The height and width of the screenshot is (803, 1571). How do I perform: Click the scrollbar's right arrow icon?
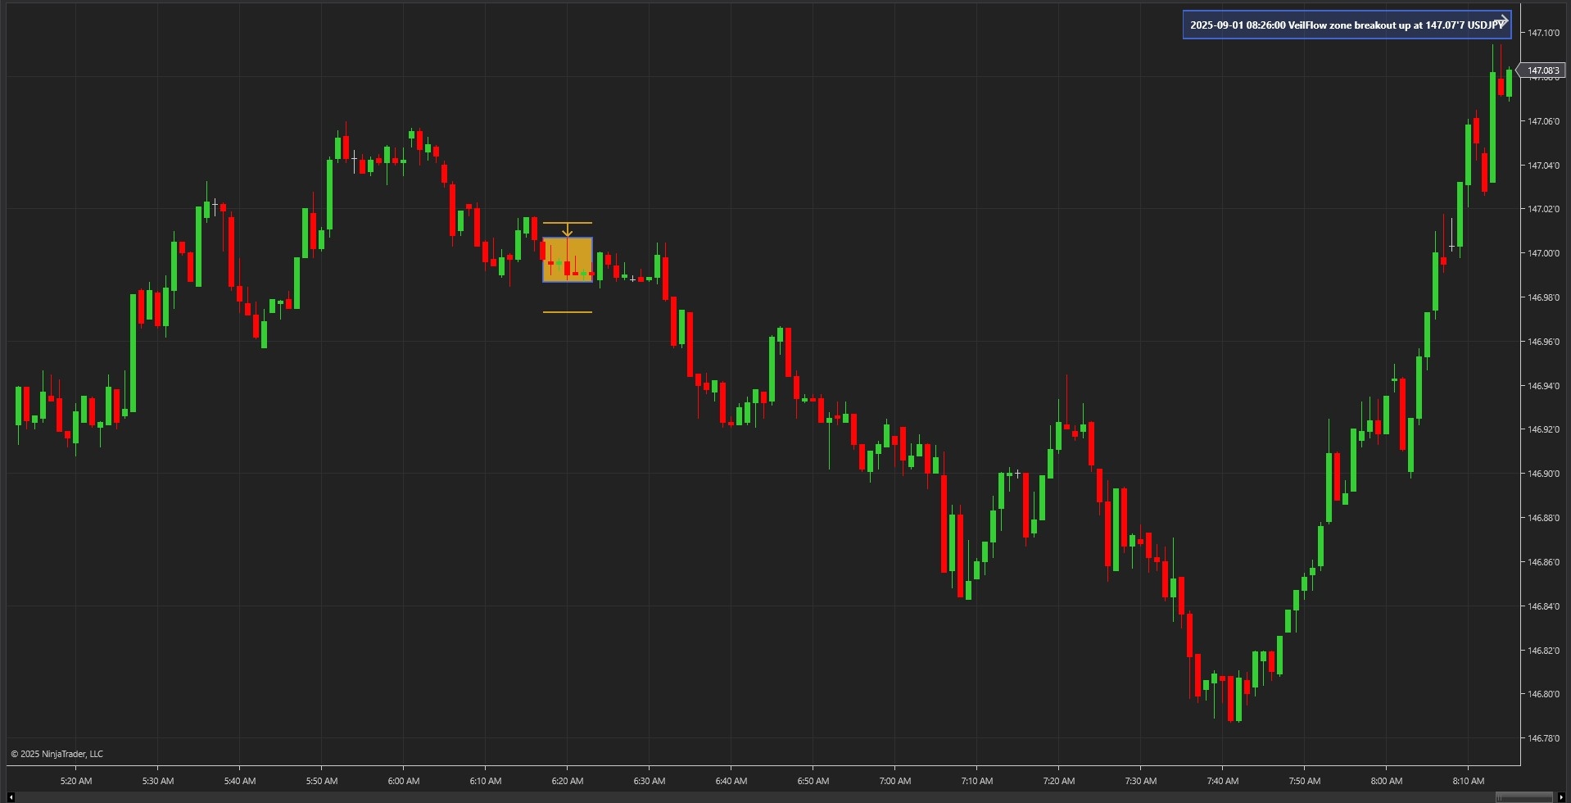(x=1562, y=796)
